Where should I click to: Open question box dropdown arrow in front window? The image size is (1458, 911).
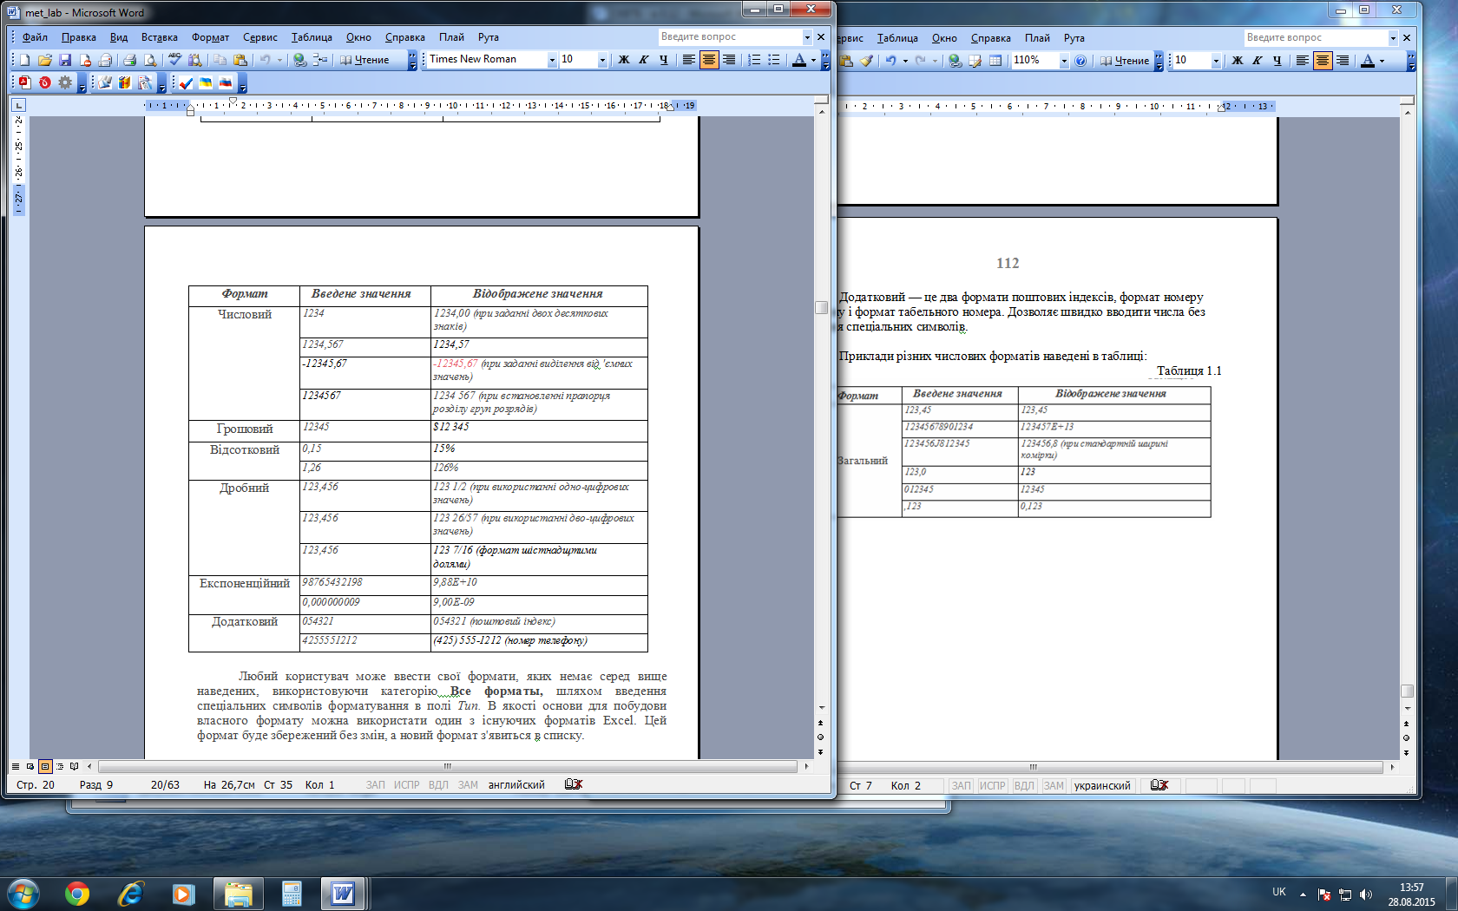click(x=807, y=37)
